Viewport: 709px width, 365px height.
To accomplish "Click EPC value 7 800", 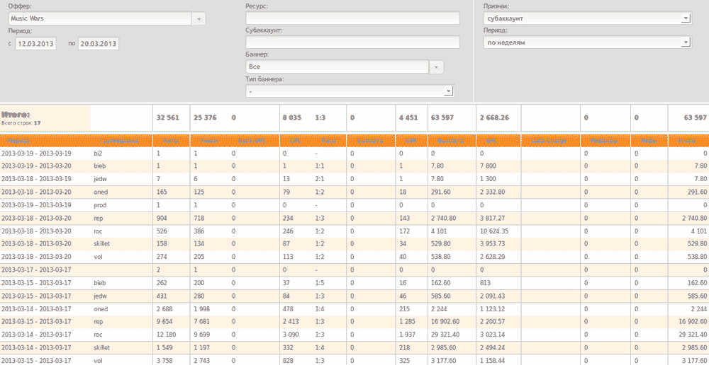I will pos(488,166).
